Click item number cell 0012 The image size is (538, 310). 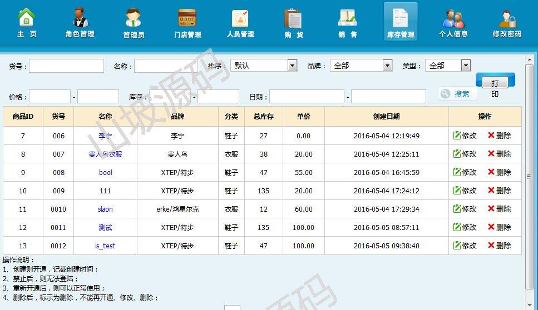(x=58, y=246)
